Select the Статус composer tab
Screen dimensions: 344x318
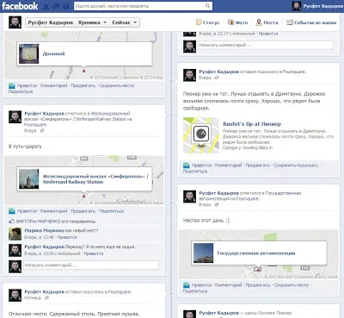coord(208,22)
